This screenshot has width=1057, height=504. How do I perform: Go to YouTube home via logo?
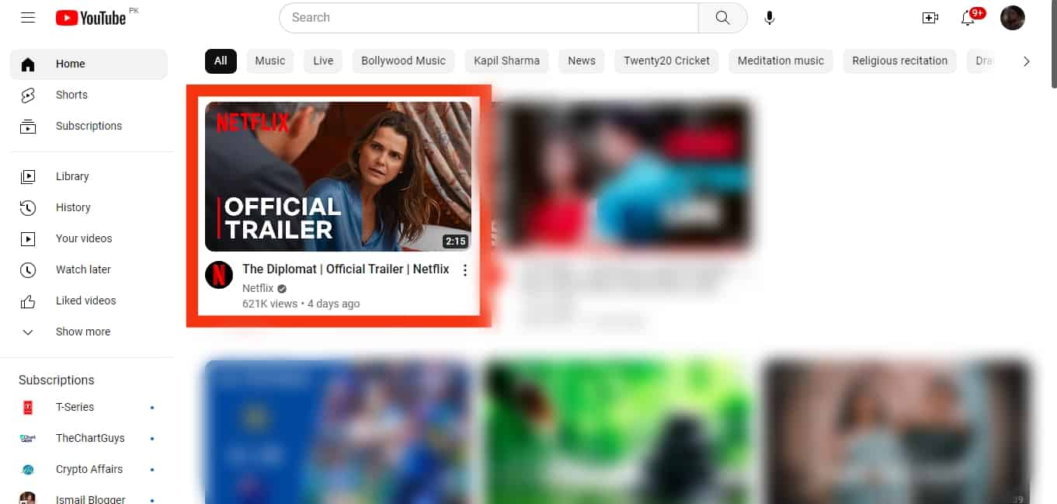[91, 18]
